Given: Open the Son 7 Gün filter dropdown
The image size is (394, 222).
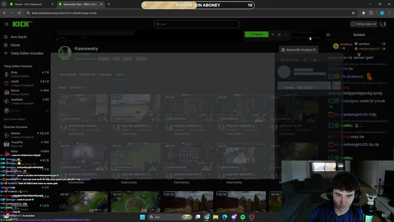Looking at the screenshot, I should coord(307,88).
